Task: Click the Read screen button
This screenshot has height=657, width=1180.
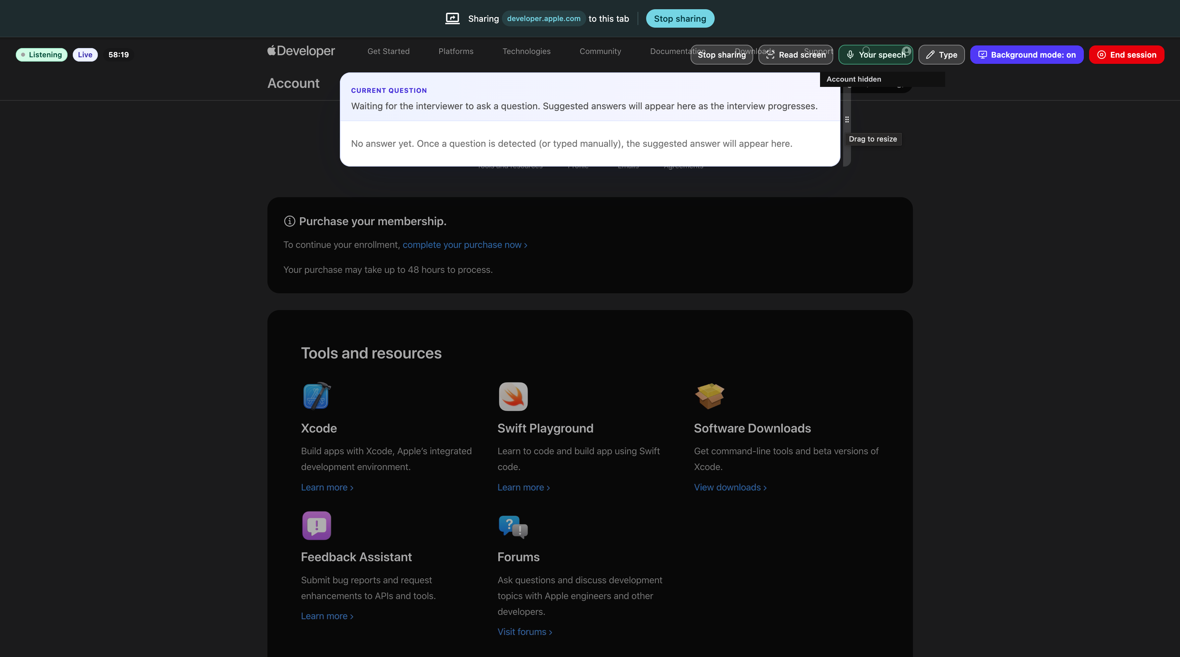Action: [796, 55]
